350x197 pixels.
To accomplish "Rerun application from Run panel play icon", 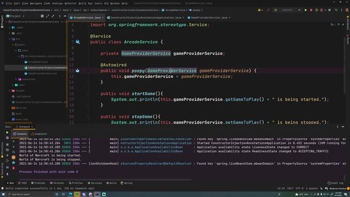I will click(7, 132).
